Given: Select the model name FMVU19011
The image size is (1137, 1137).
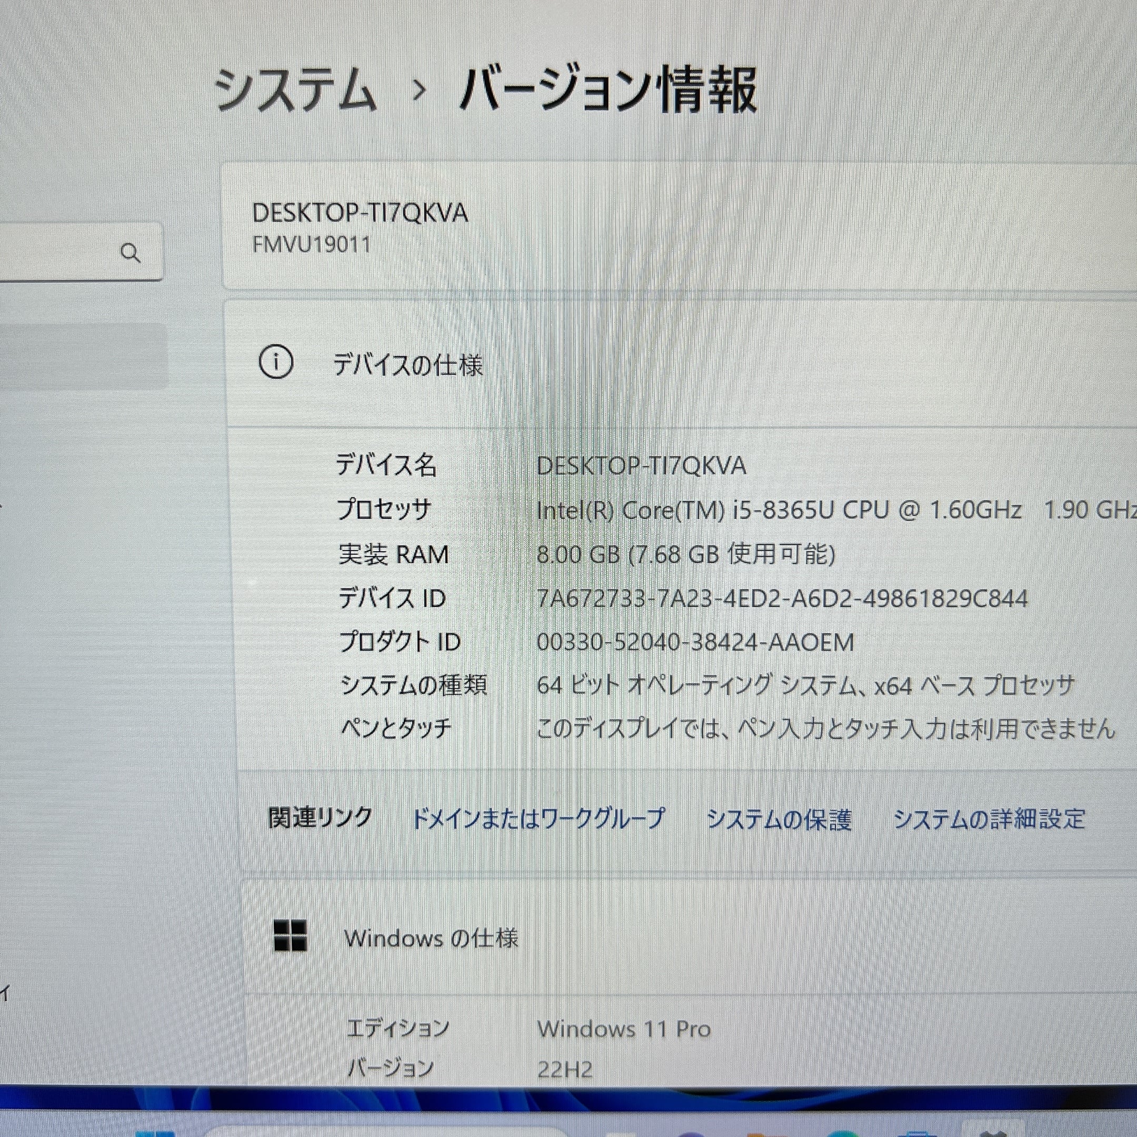Looking at the screenshot, I should [311, 244].
